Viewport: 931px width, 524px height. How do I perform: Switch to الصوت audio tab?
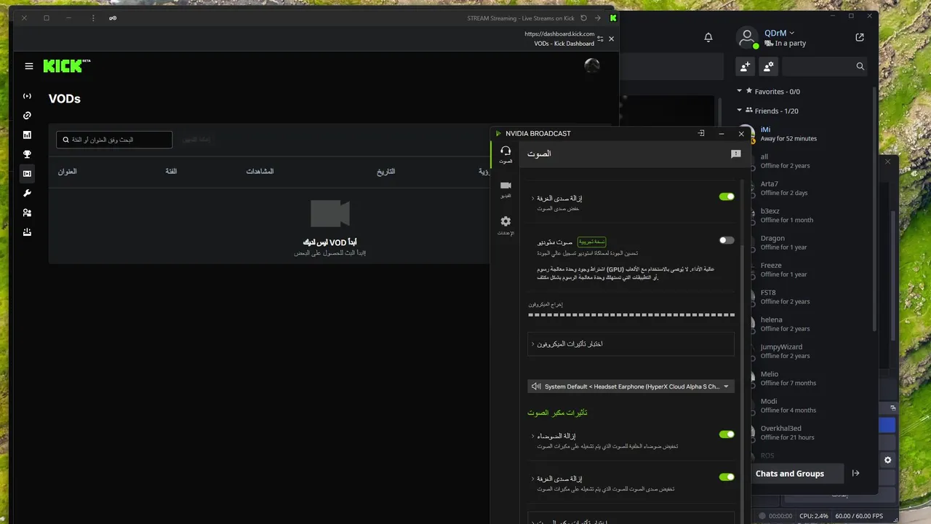coord(506,154)
